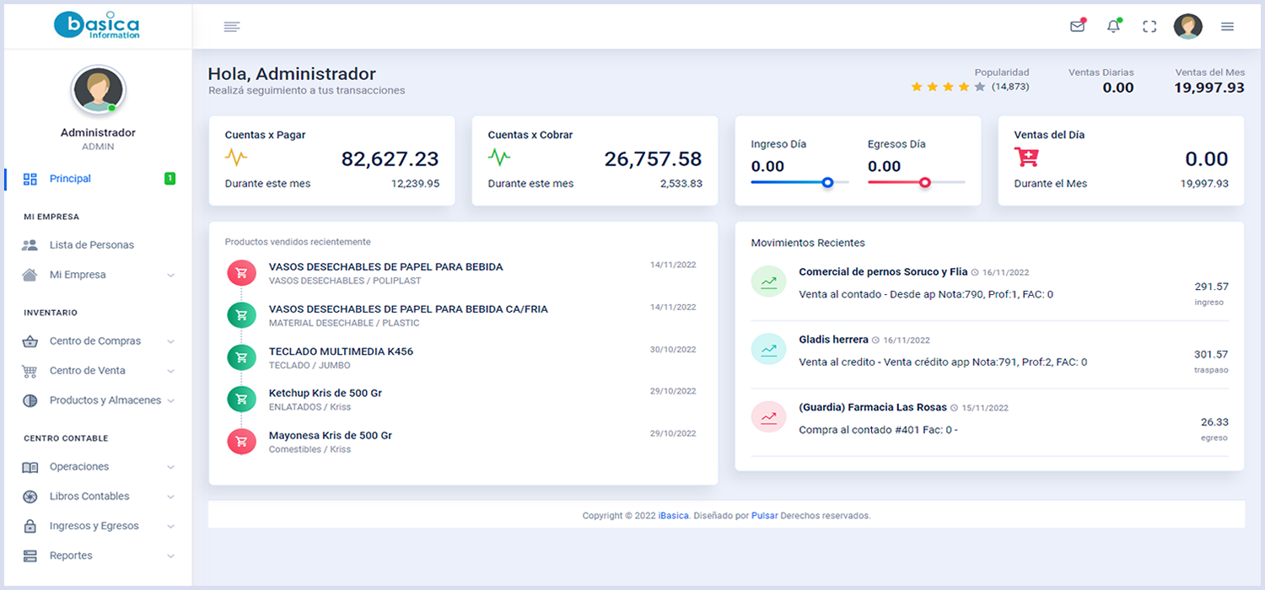The width and height of the screenshot is (1265, 590).
Task: Click the red Ventas del Día cart icon
Action: click(1026, 158)
